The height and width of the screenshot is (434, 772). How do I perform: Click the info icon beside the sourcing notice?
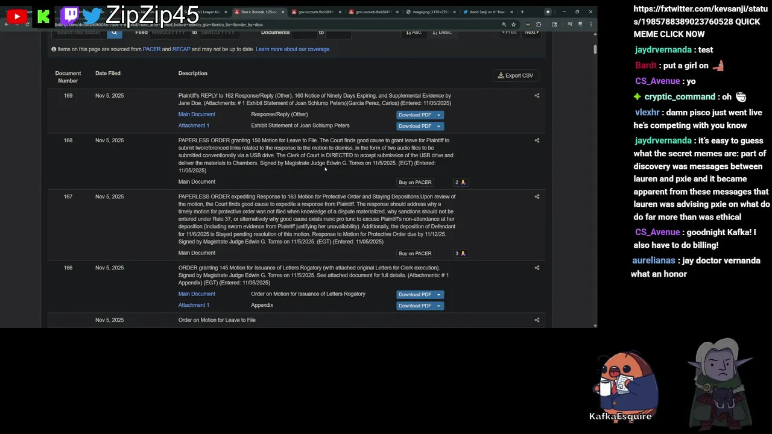pos(54,49)
